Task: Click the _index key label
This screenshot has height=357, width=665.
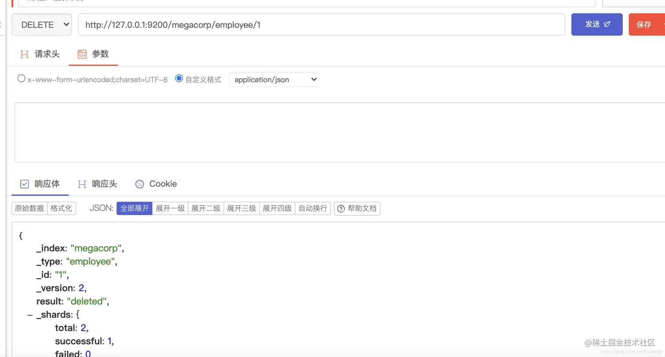Action: [x=51, y=248]
